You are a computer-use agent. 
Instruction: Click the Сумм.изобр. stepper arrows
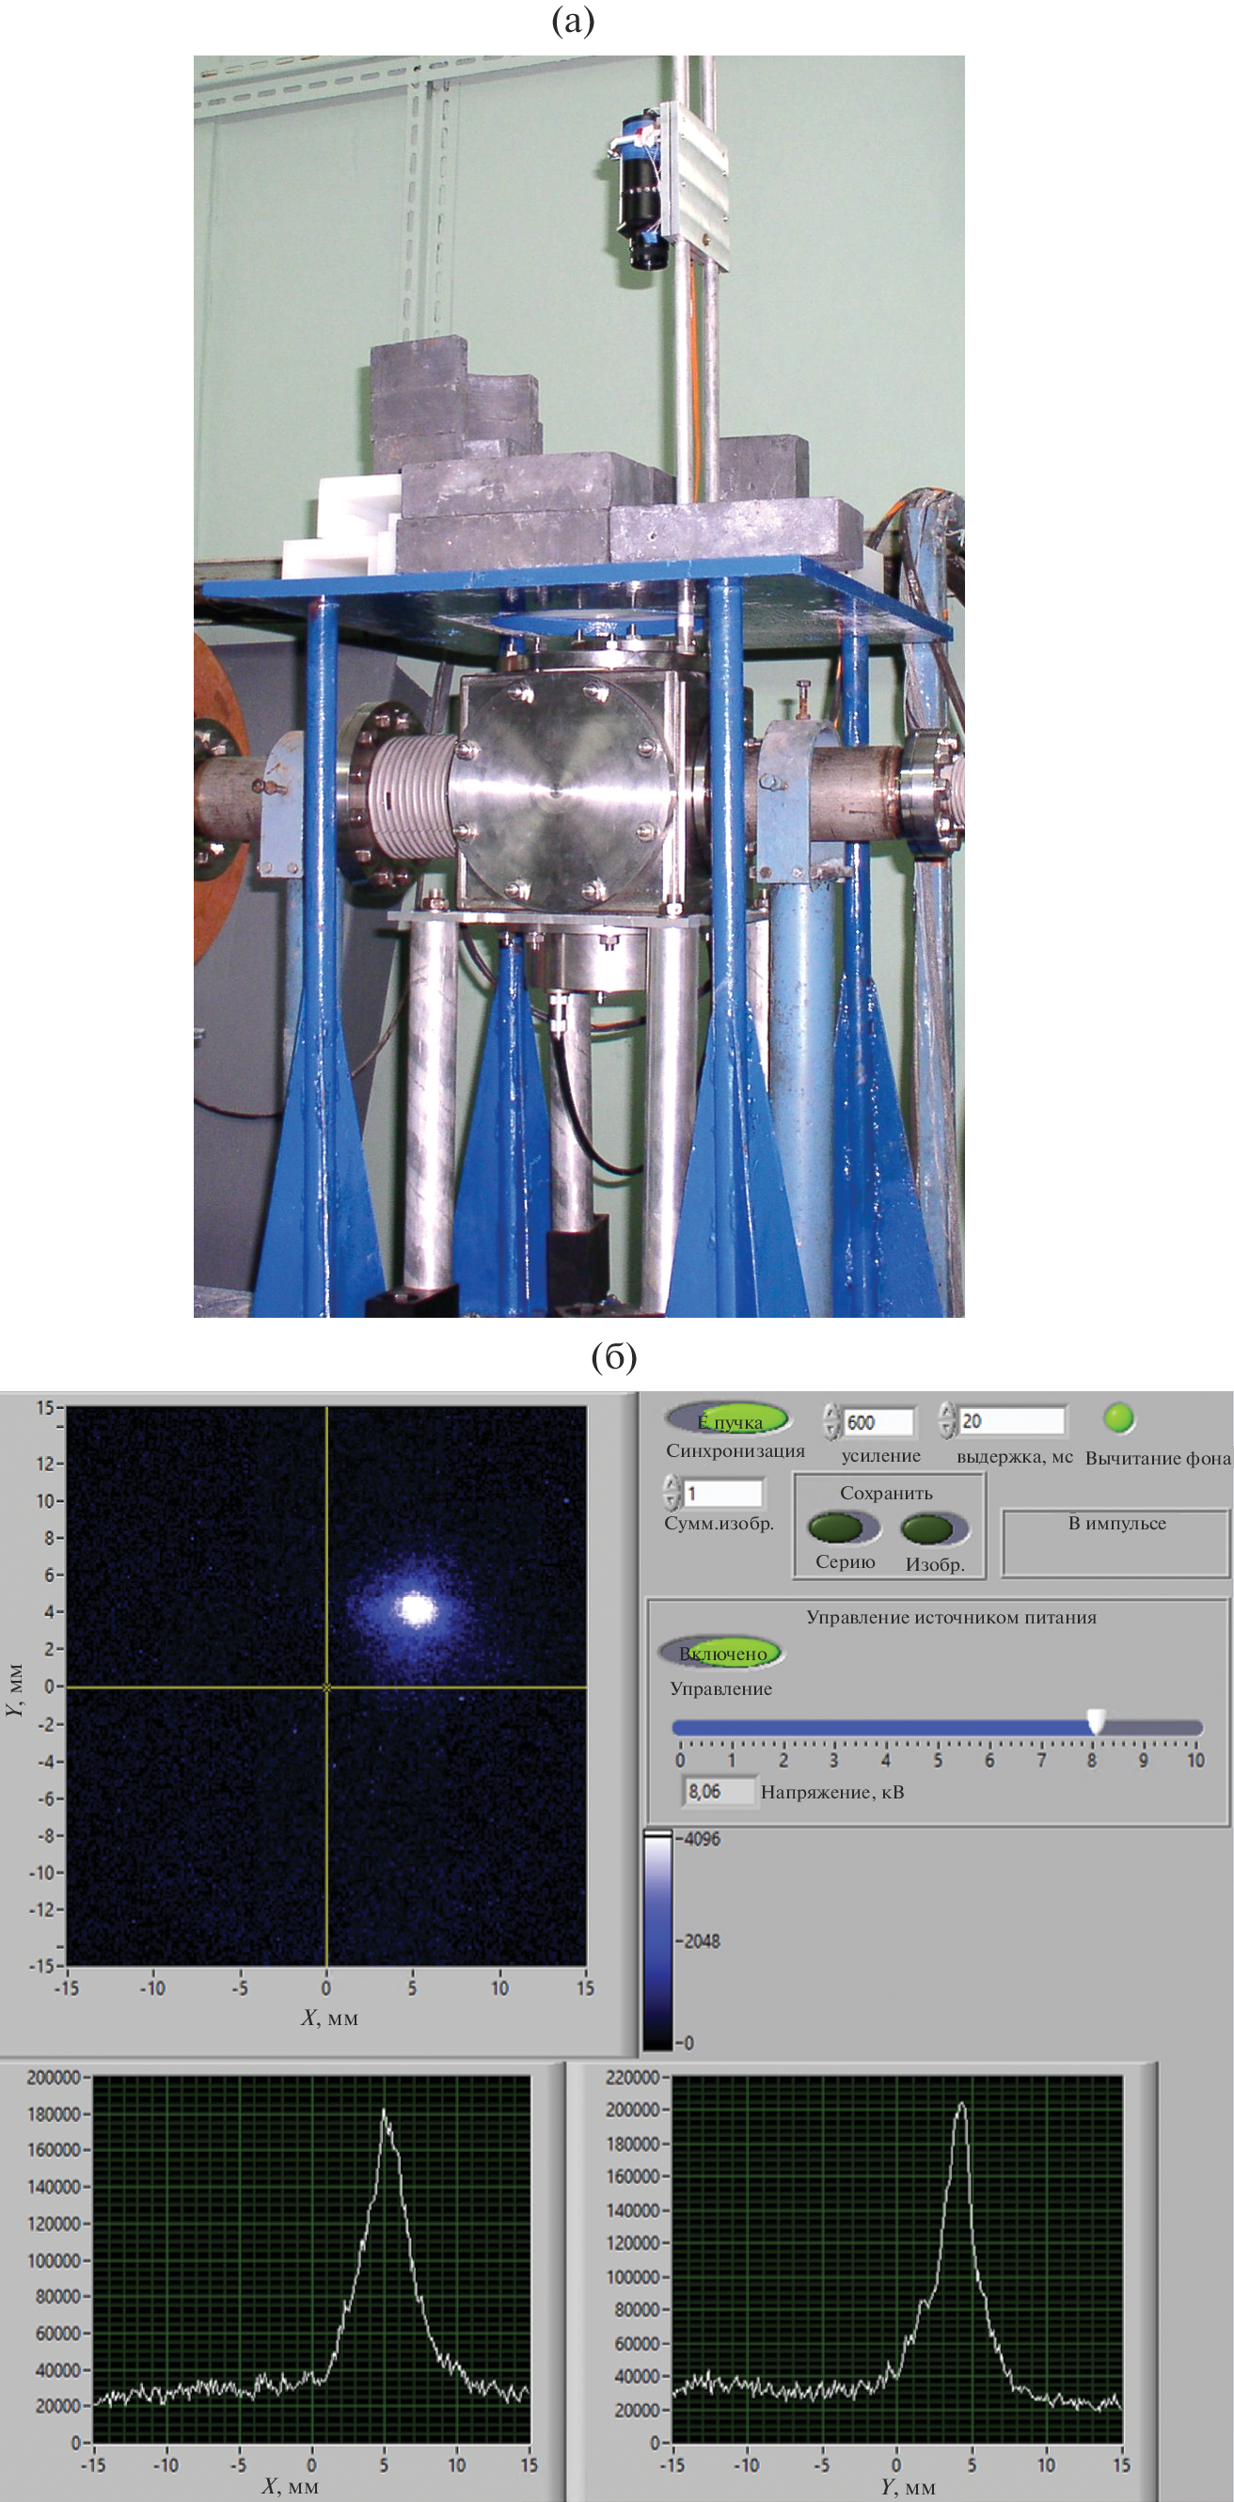point(672,1492)
